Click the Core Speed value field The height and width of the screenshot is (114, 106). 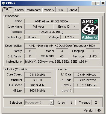37,75
